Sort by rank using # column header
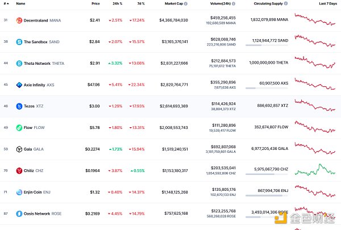This screenshot has height=230, width=341. 6,3
